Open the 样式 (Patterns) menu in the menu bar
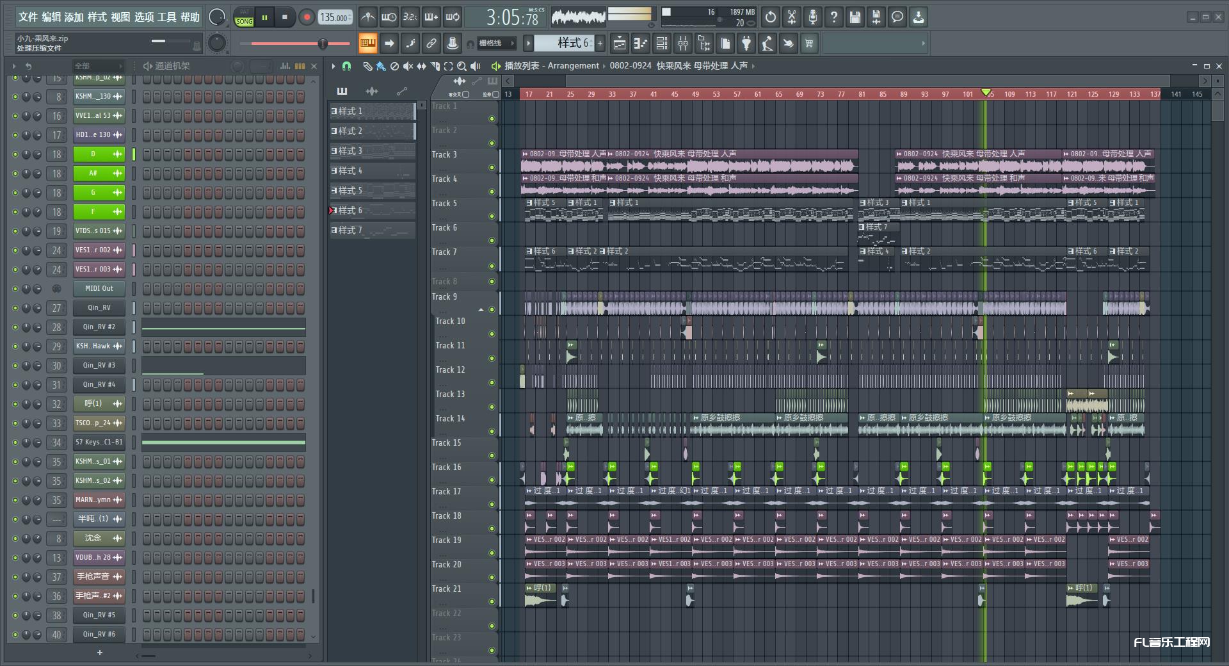The height and width of the screenshot is (666, 1229). tap(97, 17)
